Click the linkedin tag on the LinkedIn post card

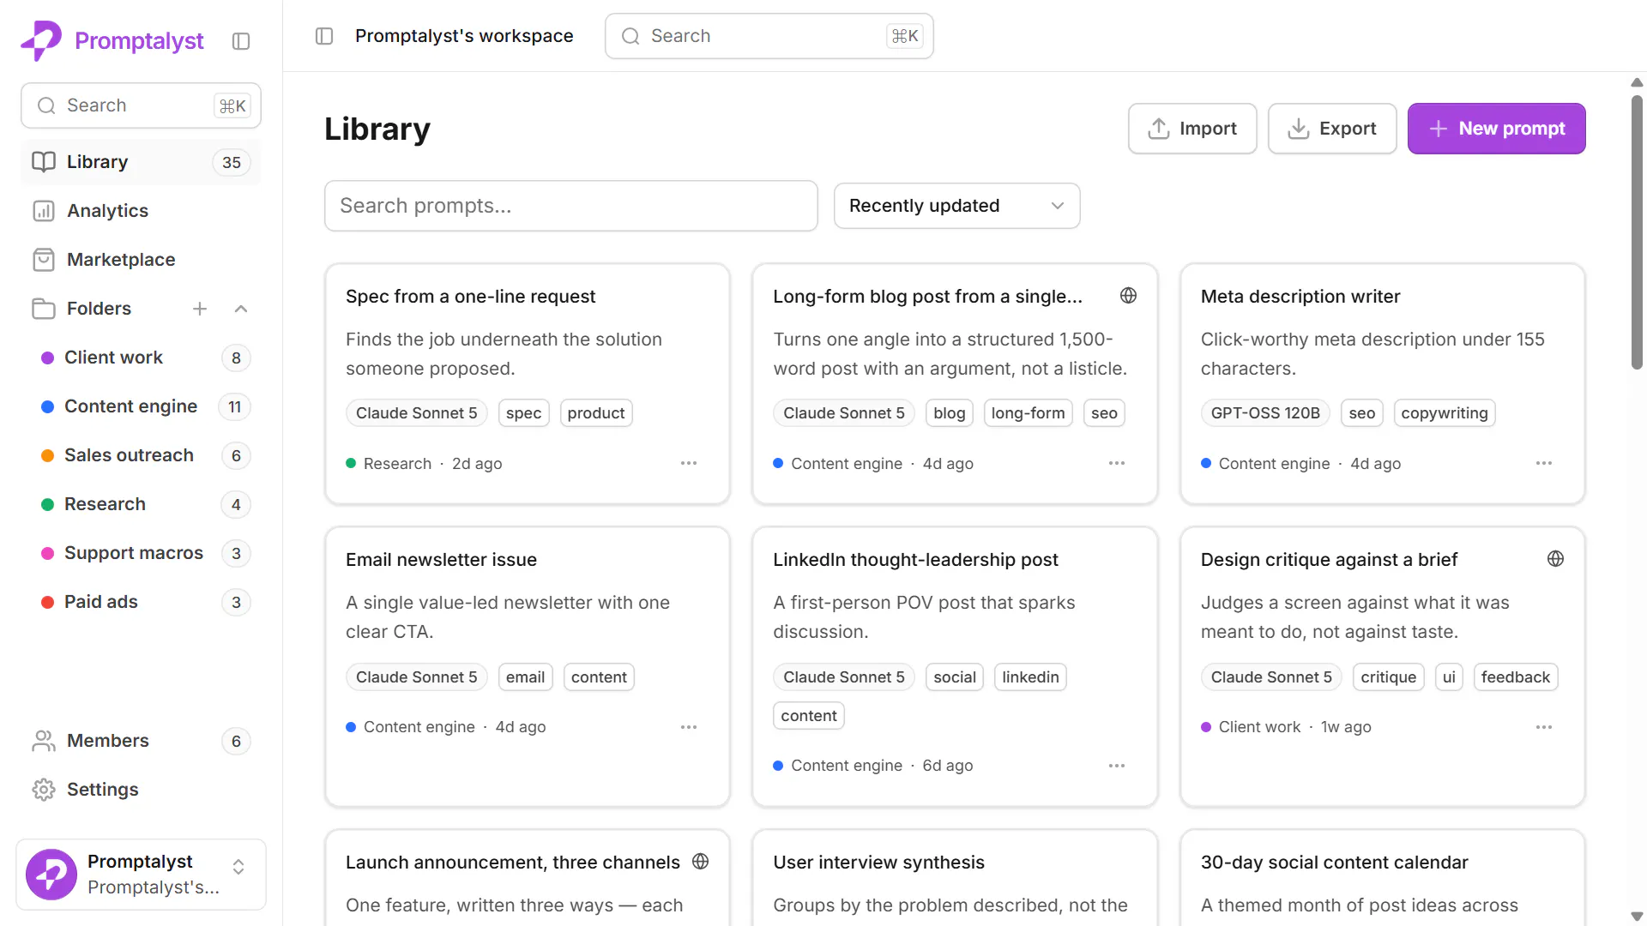[x=1029, y=677]
